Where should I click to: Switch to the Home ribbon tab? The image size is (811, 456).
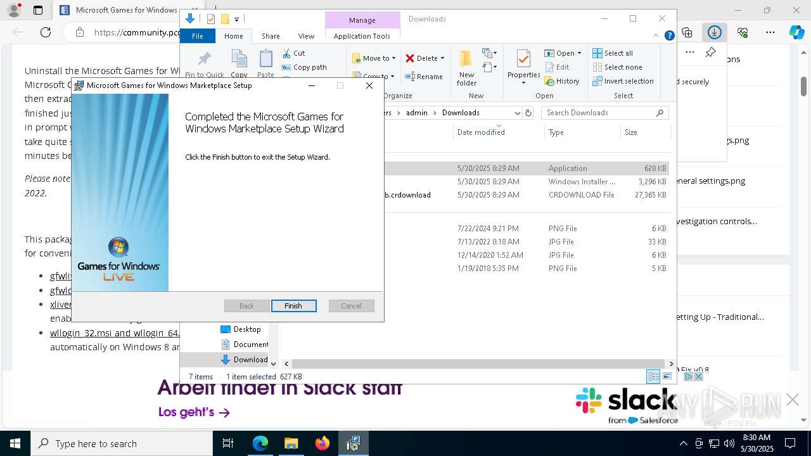click(x=233, y=36)
